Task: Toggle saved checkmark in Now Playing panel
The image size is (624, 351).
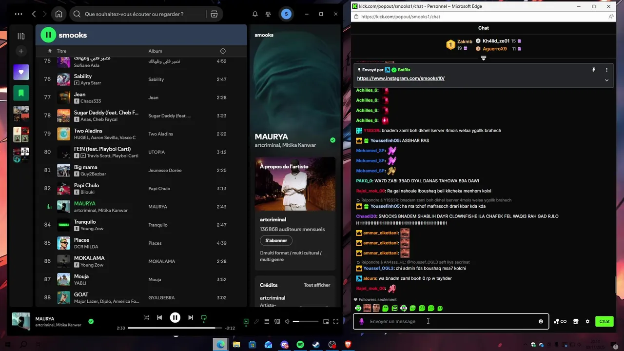Action: tap(332, 140)
